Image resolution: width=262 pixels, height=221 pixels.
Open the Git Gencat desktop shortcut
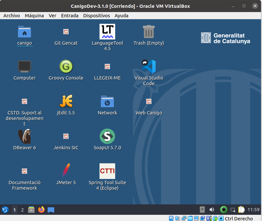[x=66, y=32]
